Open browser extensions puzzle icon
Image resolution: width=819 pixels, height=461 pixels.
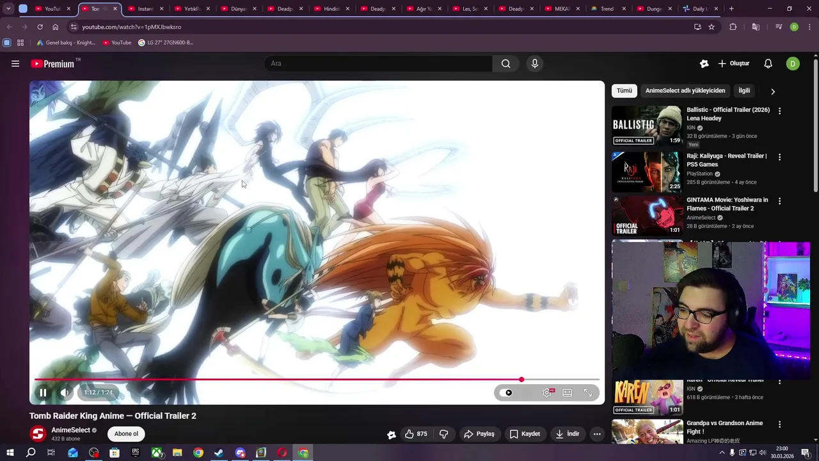coord(733,27)
